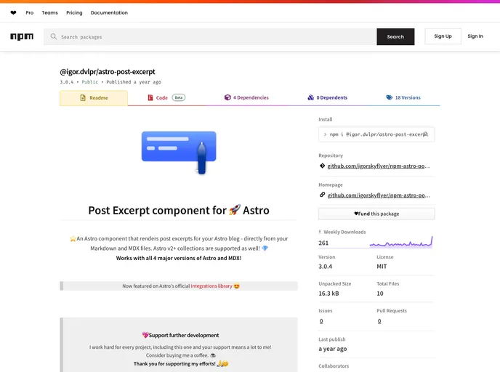The image size is (500, 372).
Task: Go to the Pricing page
Action: pyautogui.click(x=74, y=13)
